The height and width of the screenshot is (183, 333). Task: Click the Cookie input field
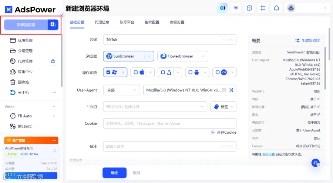click(170, 123)
